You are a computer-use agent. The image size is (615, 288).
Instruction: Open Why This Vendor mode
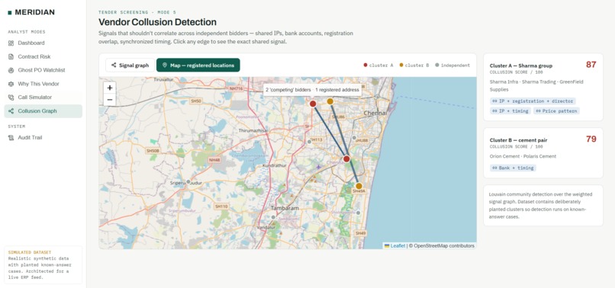(x=43, y=84)
